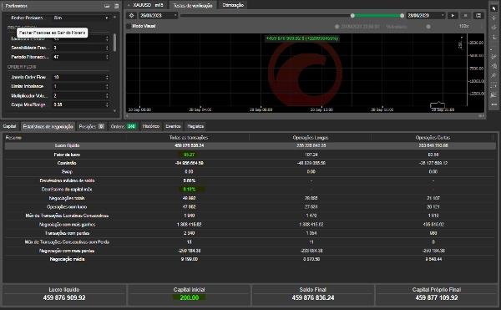Image resolution: width=501 pixels, height=310 pixels.
Task: Click the Fator de lucro row label
Action: [67, 155]
